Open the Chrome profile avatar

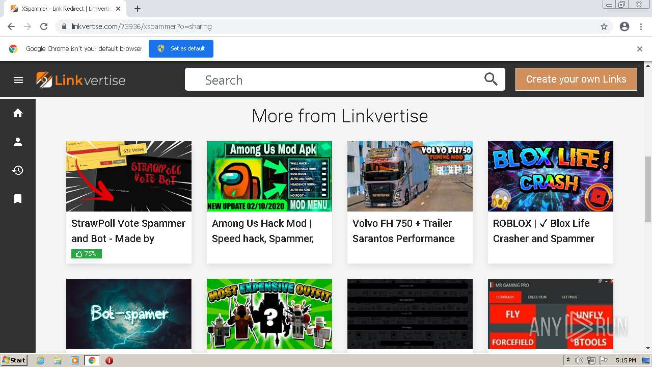click(x=624, y=27)
